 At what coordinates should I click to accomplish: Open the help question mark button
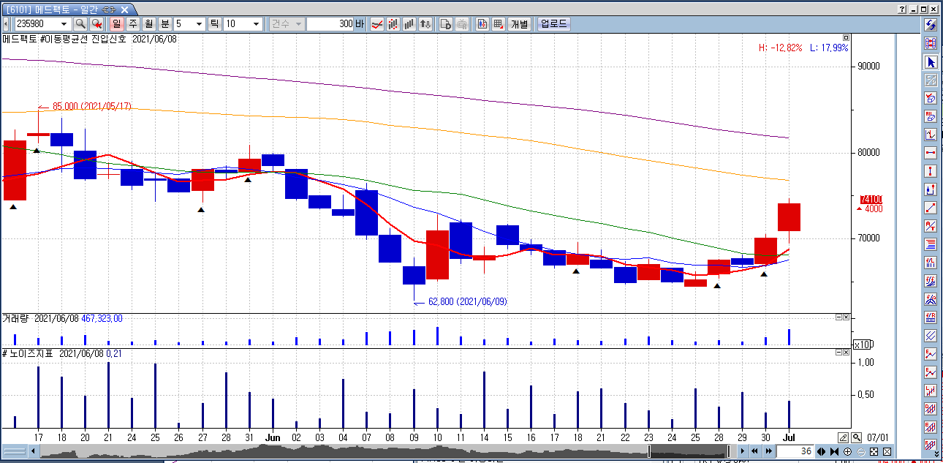tap(901, 10)
